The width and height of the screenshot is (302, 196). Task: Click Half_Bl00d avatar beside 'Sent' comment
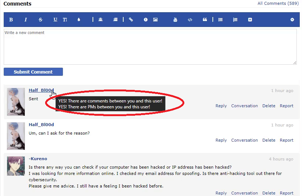point(16,102)
